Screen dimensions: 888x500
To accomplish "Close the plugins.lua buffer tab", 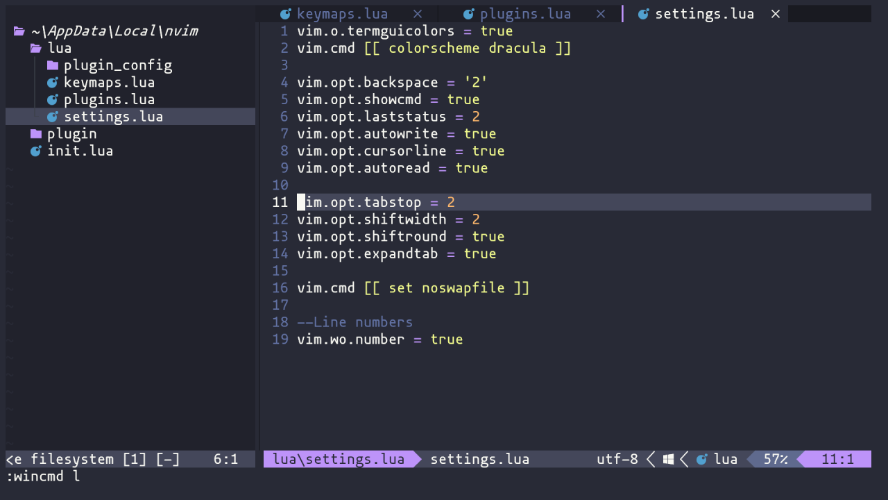I will 600,13.
